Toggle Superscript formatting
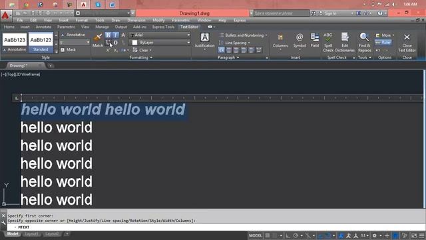 click(x=108, y=50)
